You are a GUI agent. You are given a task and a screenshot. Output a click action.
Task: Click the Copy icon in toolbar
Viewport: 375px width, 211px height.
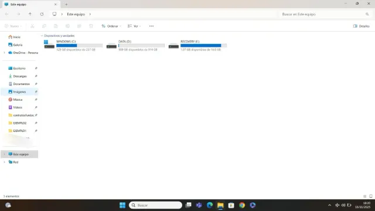click(44, 26)
